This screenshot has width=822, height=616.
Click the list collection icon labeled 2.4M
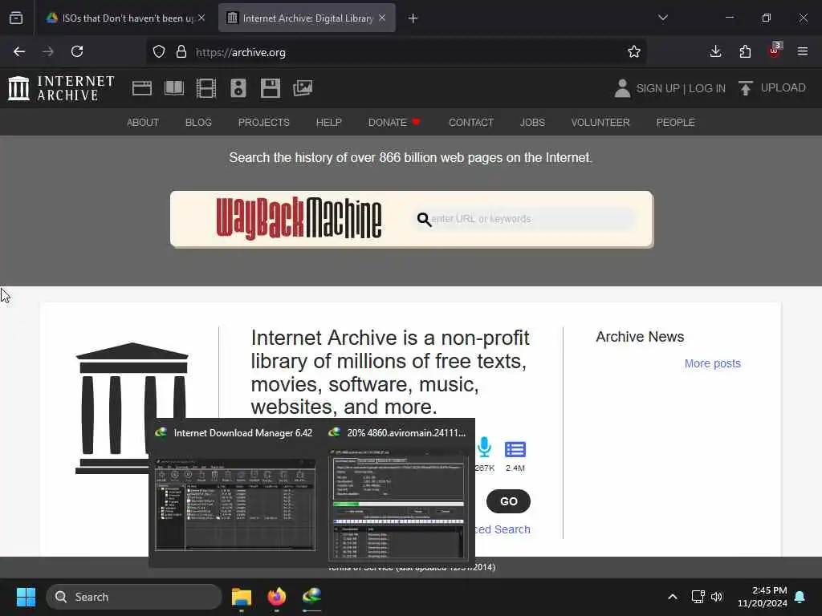(x=515, y=449)
